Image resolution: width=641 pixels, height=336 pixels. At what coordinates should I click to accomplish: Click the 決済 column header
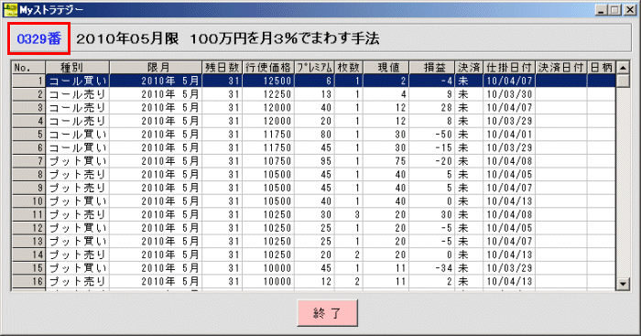point(469,68)
